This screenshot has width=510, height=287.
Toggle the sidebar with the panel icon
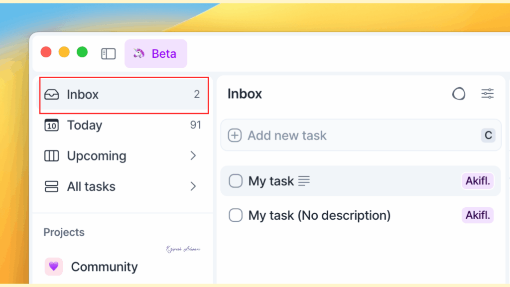click(108, 53)
